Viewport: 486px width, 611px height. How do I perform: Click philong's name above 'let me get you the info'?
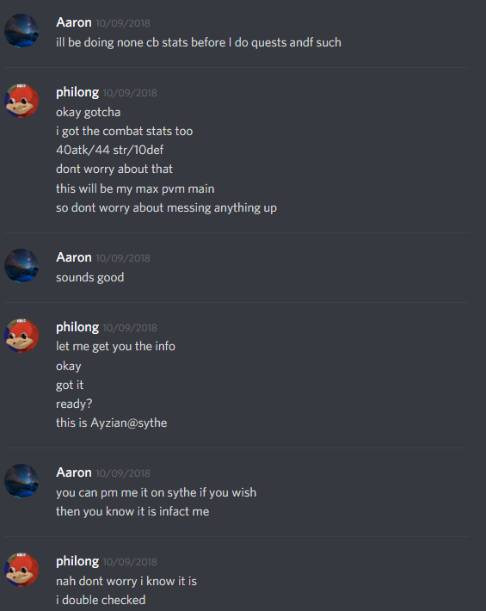(x=77, y=327)
